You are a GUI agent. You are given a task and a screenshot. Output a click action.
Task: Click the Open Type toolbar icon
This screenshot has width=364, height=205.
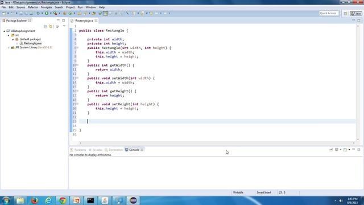point(80,13)
